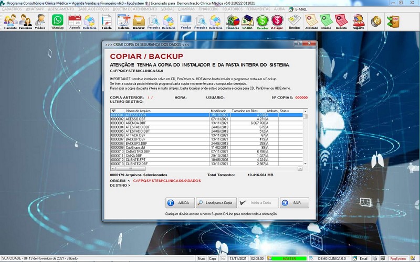Open the Atestado toolbar icon
Image resolution: width=420 pixels, height=262 pixels.
(x=311, y=21)
